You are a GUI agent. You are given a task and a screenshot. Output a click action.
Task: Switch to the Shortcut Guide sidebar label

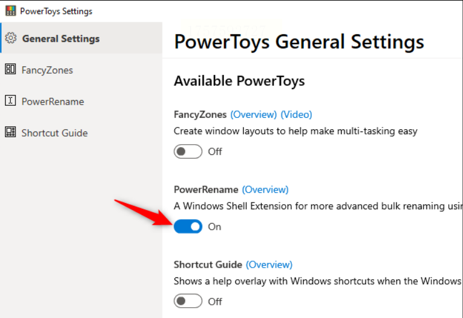tap(54, 133)
